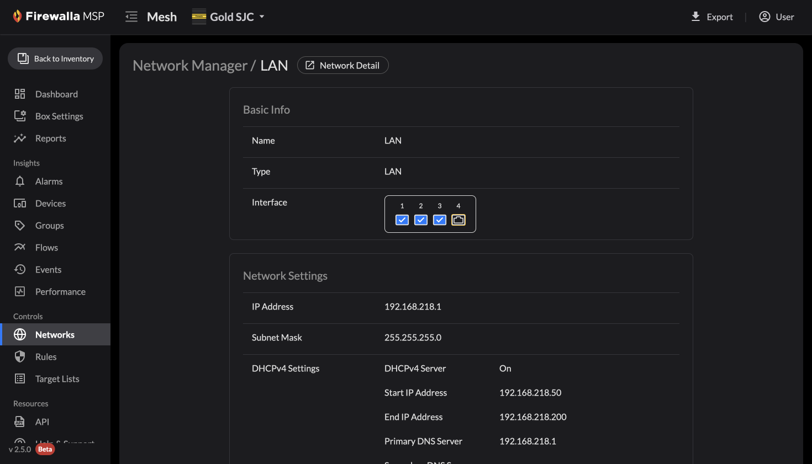Screen dimensions: 812x464
Task: Click the Devices icon in sidebar
Action: [x=20, y=203]
